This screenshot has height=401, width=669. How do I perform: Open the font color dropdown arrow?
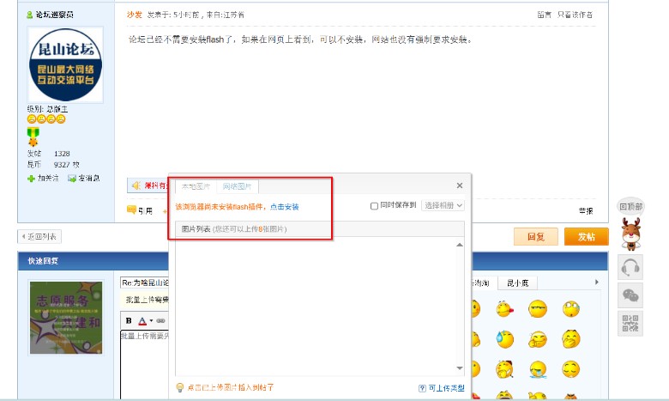click(149, 320)
